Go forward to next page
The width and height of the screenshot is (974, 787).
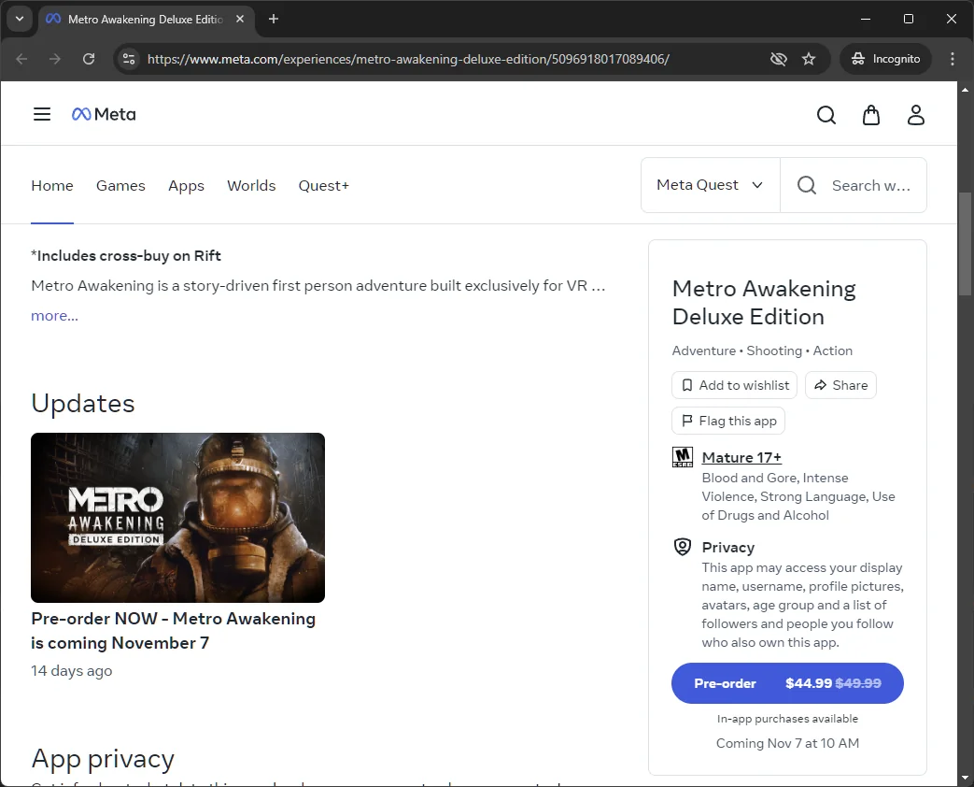pyautogui.click(x=55, y=59)
